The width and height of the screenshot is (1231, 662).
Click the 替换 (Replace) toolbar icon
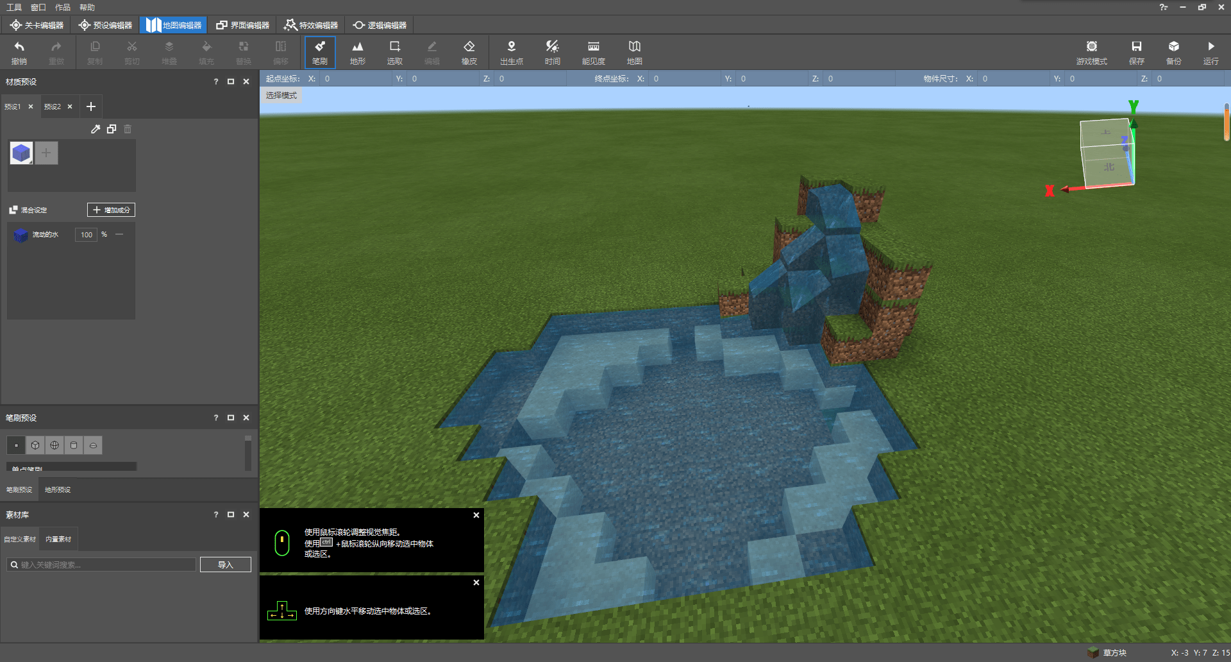244,53
